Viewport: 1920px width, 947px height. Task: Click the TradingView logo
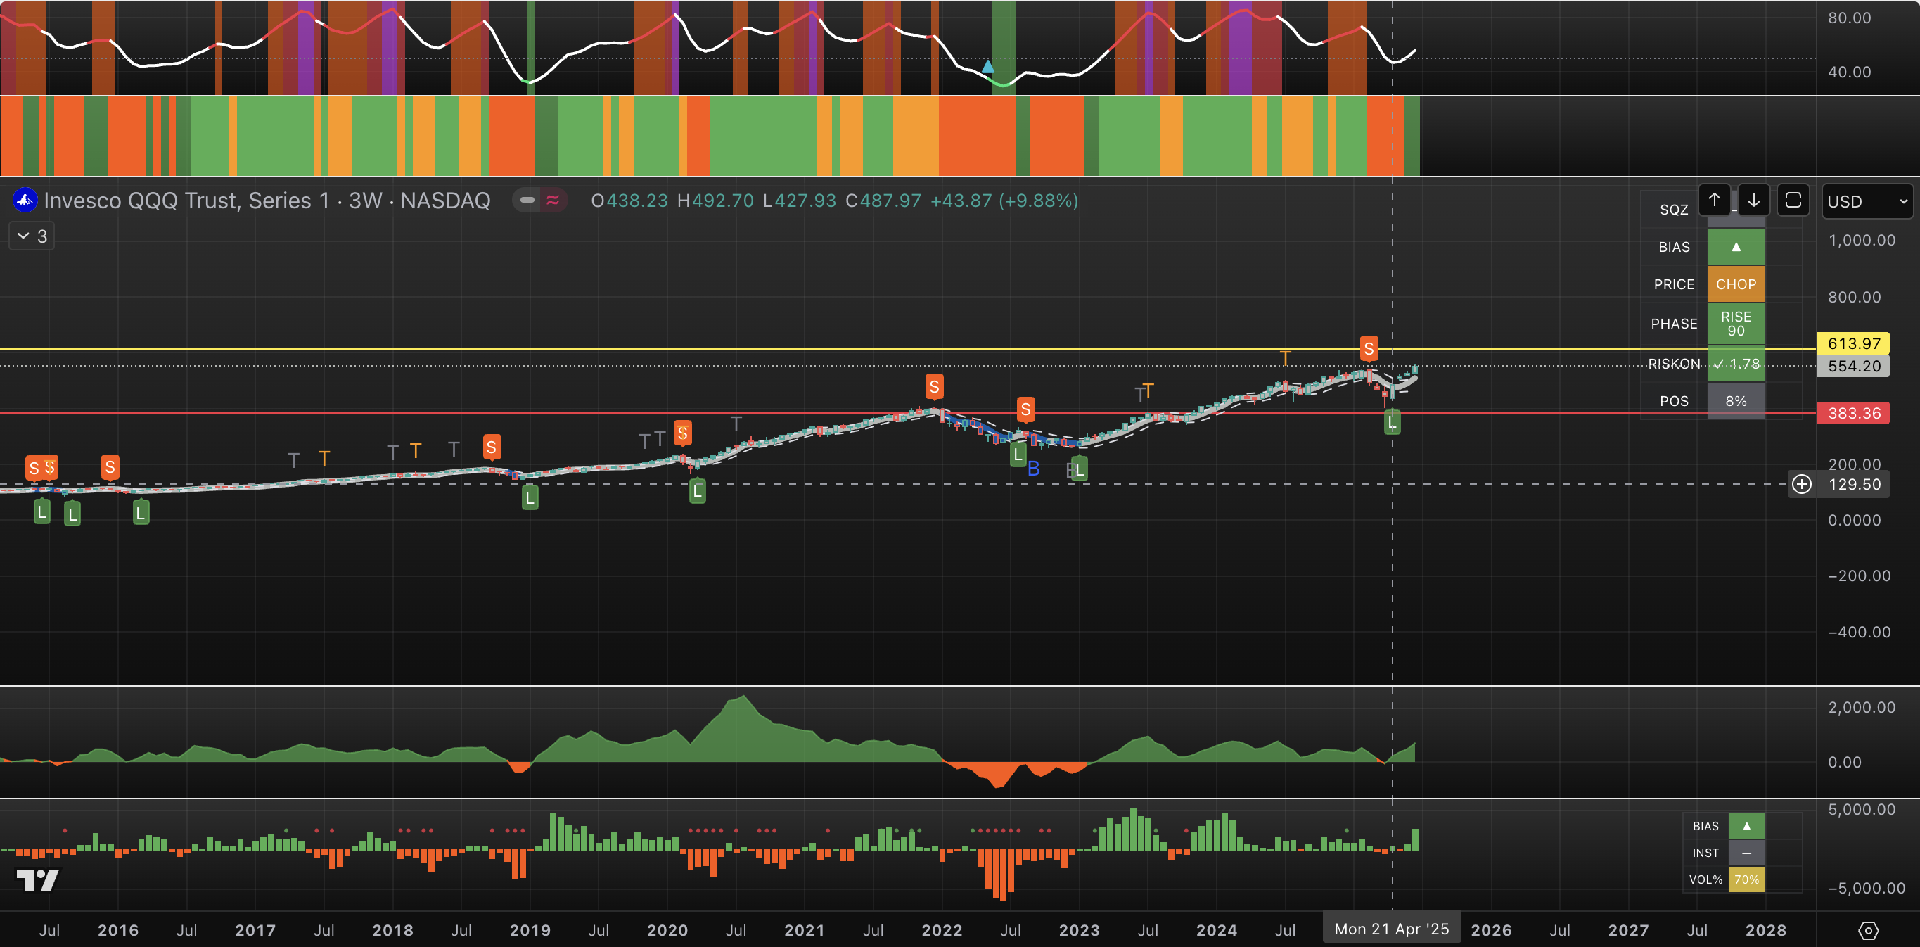(x=38, y=880)
